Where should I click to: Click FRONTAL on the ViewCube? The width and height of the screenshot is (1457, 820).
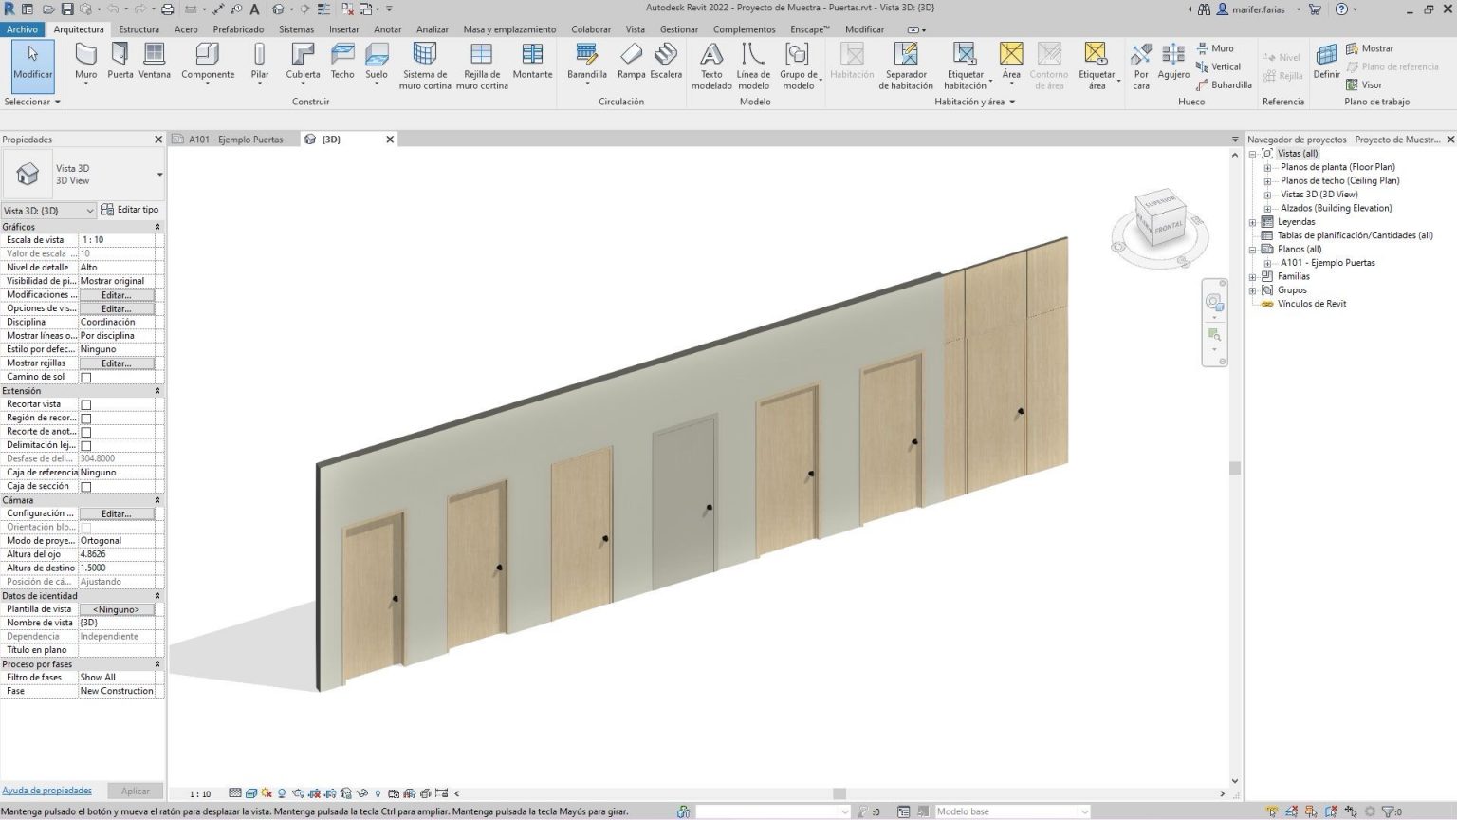(x=1166, y=227)
